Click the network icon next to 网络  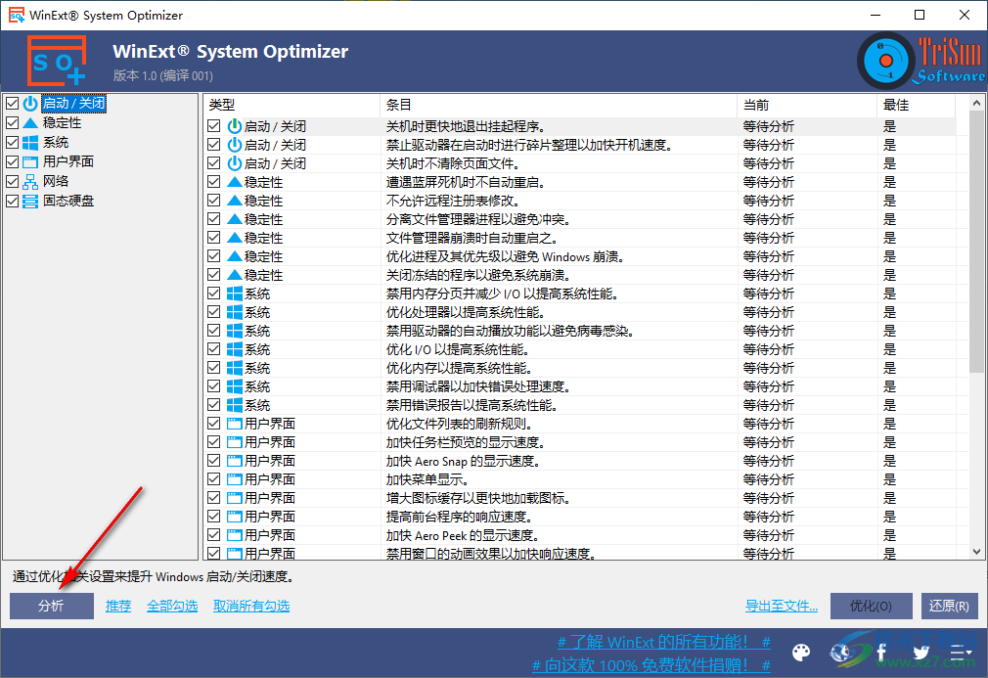[x=30, y=181]
